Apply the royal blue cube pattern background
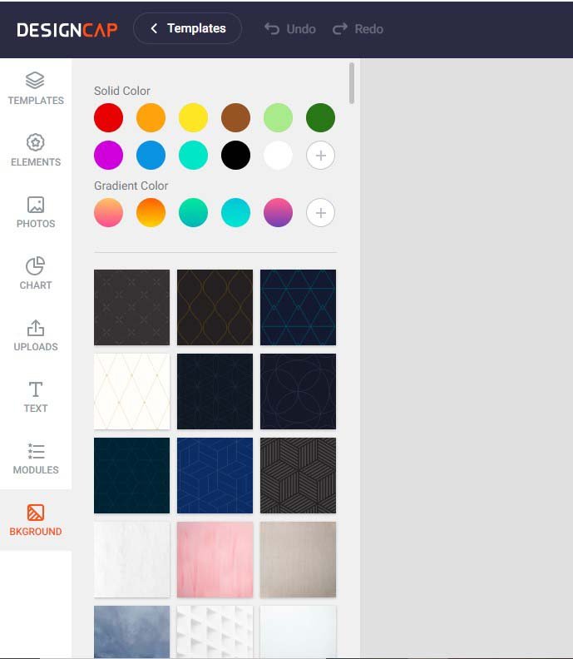The width and height of the screenshot is (573, 659). (x=215, y=476)
